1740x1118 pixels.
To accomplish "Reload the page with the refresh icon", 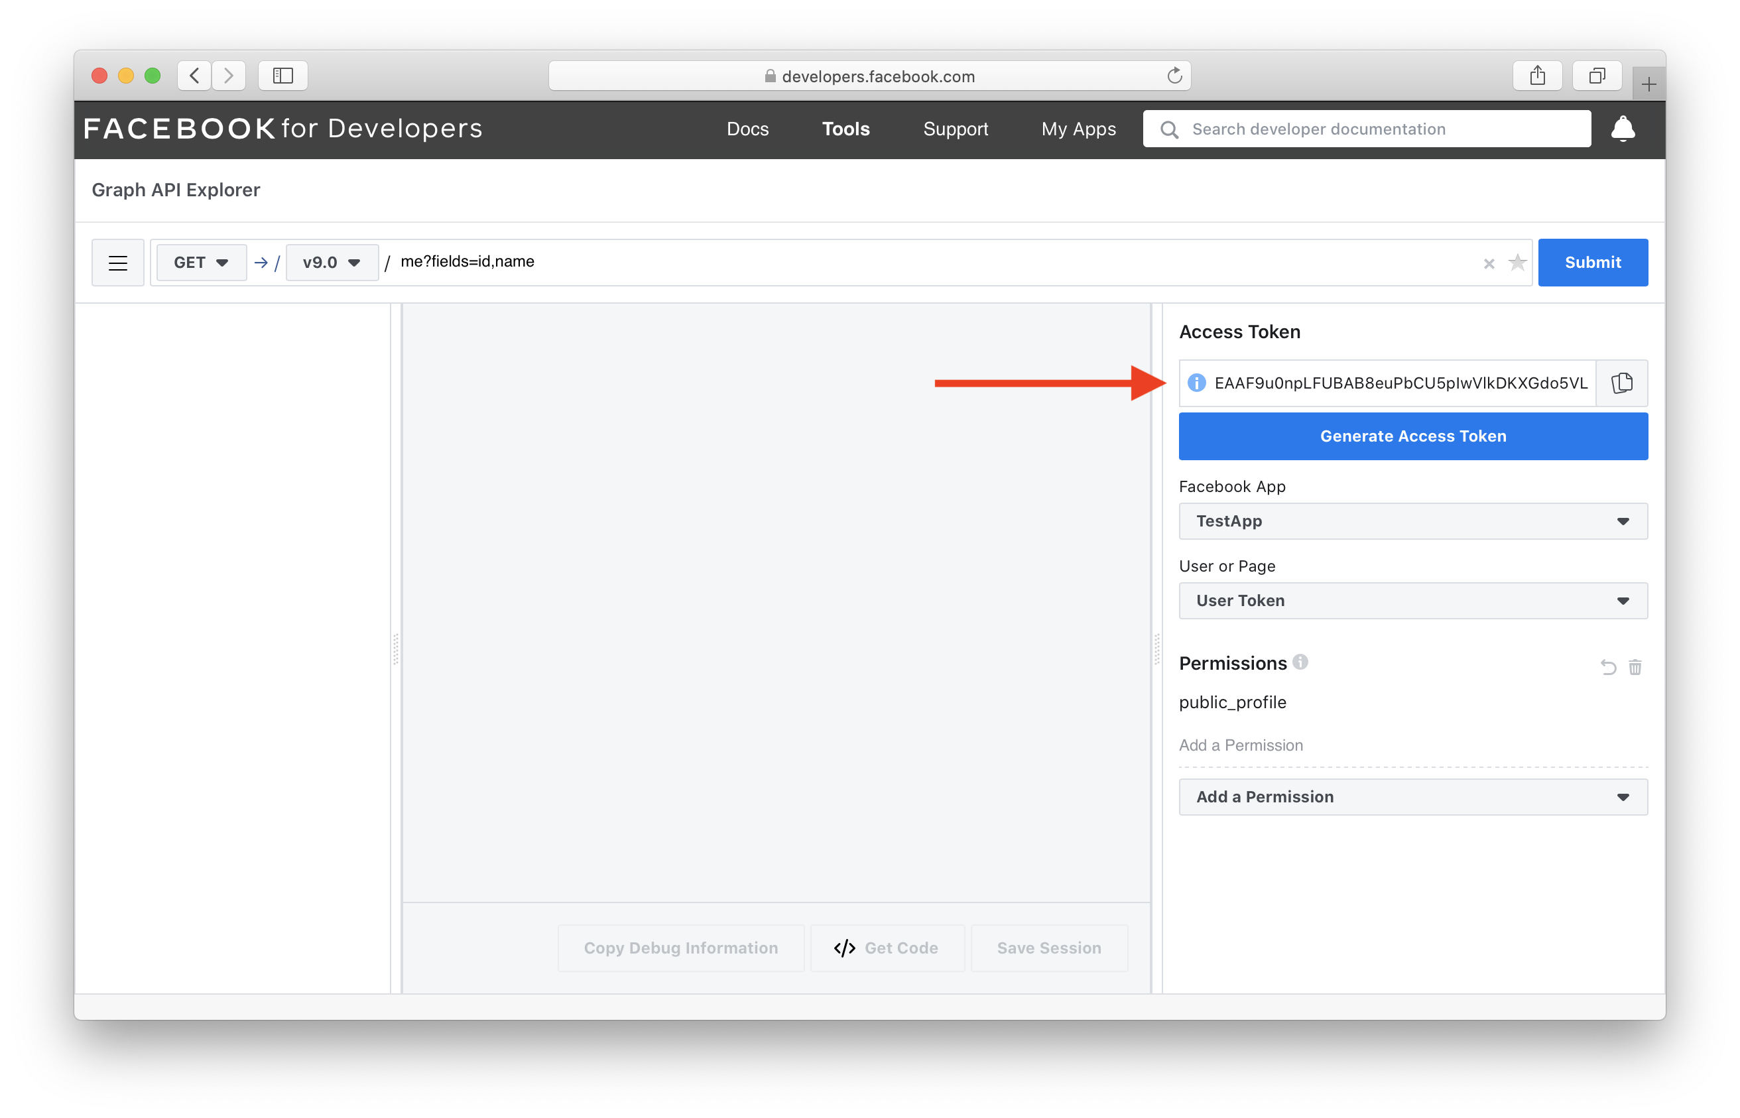I will click(1174, 76).
